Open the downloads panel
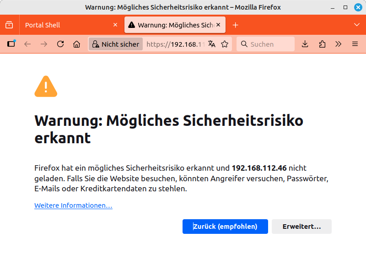Viewport: 366px width, 270px height. click(305, 44)
